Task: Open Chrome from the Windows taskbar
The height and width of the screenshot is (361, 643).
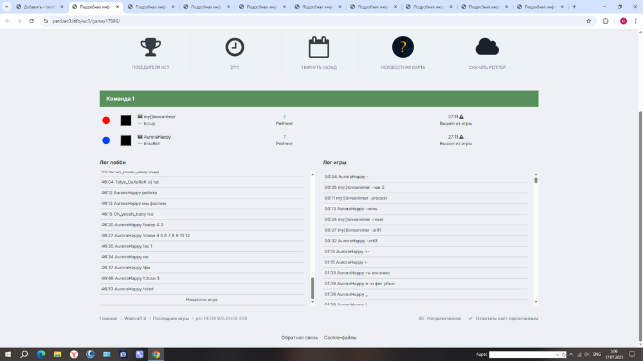Action: coord(156,354)
